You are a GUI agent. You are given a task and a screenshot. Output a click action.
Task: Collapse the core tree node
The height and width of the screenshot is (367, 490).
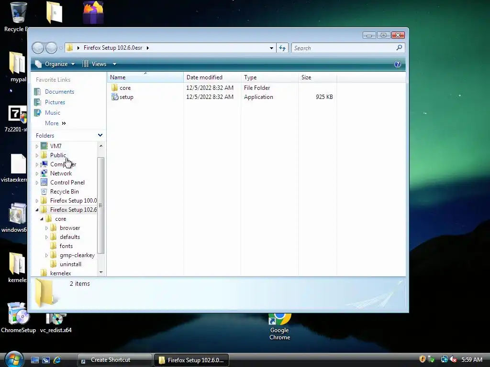pos(42,219)
